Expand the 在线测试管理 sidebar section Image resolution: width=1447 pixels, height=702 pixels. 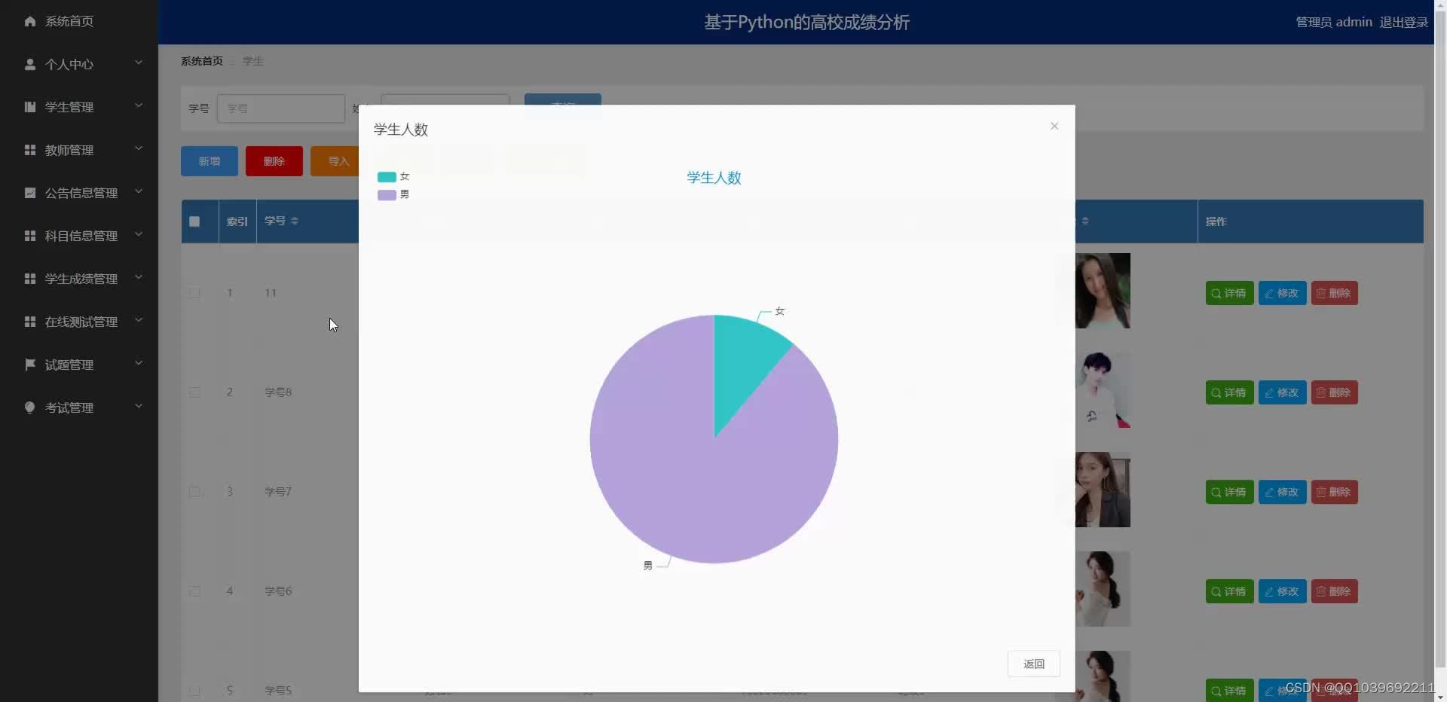[30, 322]
